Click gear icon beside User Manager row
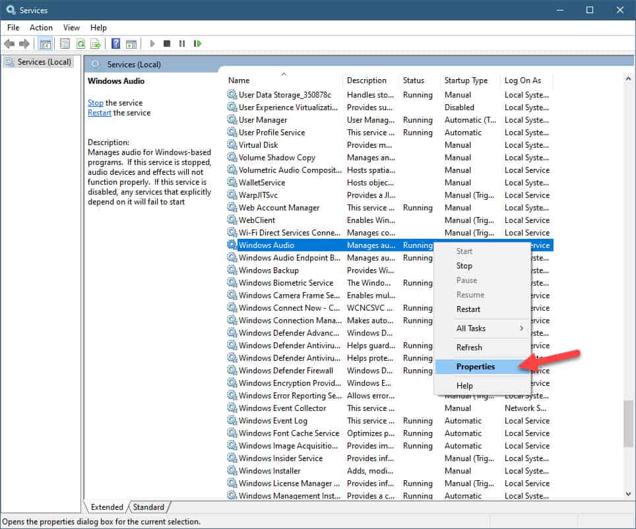 (x=232, y=119)
